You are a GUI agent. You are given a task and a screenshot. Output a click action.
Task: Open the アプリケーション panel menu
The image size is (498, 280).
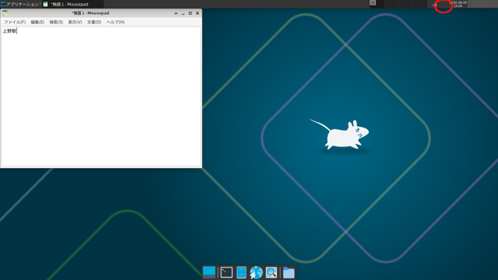19,4
